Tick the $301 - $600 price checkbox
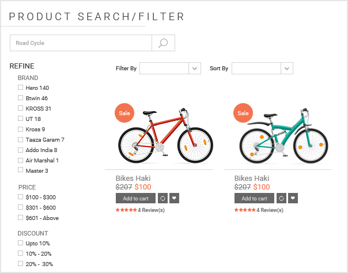The width and height of the screenshot is (348, 273). coord(21,207)
